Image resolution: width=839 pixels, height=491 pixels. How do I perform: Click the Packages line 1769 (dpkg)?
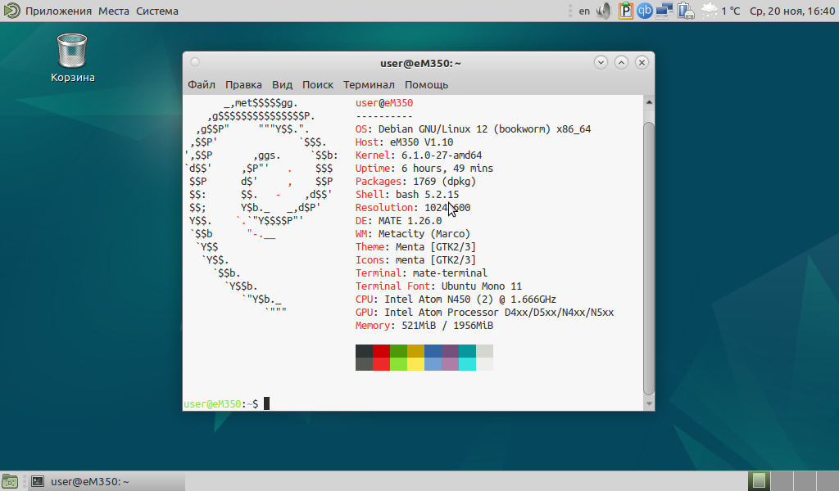click(415, 181)
